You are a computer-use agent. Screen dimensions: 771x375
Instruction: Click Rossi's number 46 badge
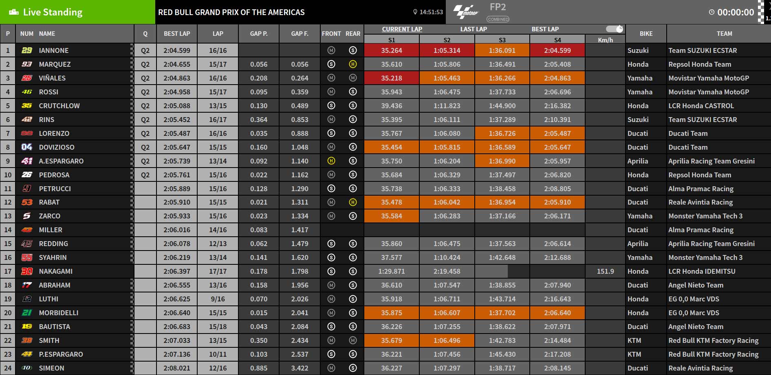[27, 92]
